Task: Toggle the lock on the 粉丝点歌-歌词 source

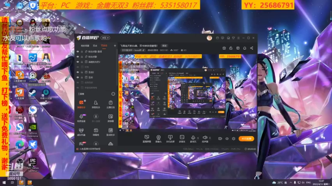Action: (82, 51)
